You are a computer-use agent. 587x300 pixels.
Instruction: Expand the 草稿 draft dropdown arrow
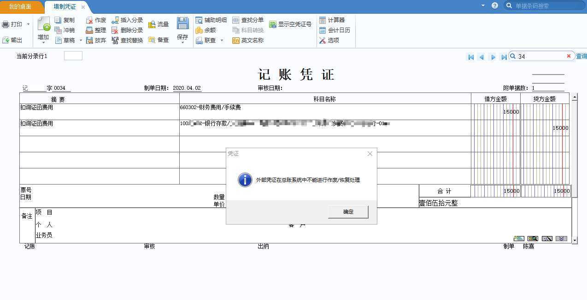81,40
